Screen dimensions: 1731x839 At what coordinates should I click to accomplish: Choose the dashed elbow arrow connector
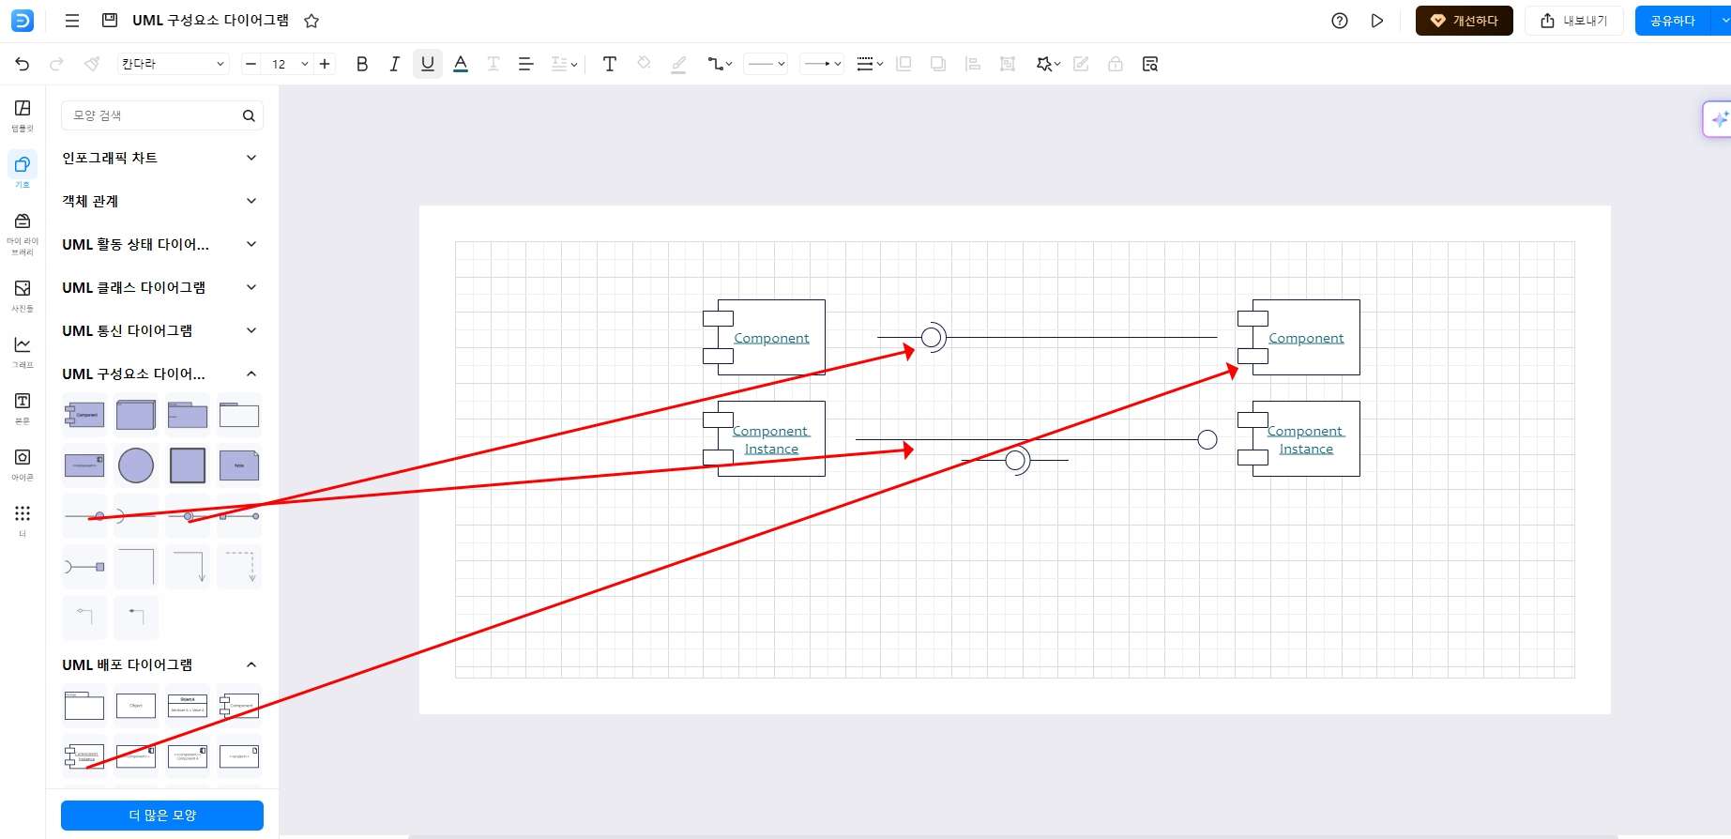[239, 567]
